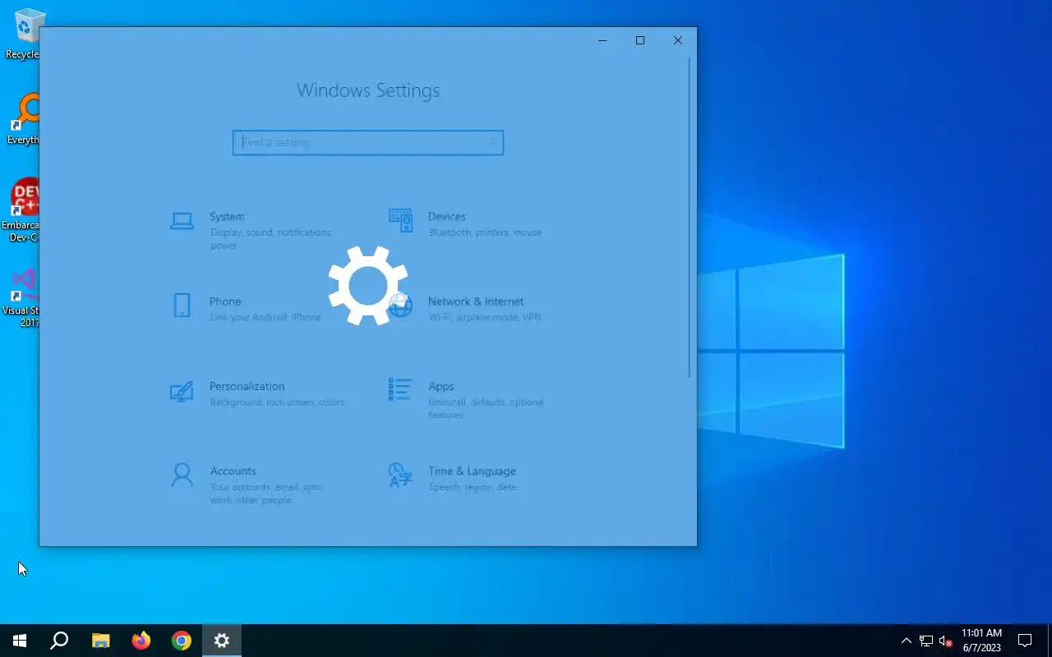Minimize the Settings window
Viewport: 1052px width, 657px height.
[x=602, y=40]
